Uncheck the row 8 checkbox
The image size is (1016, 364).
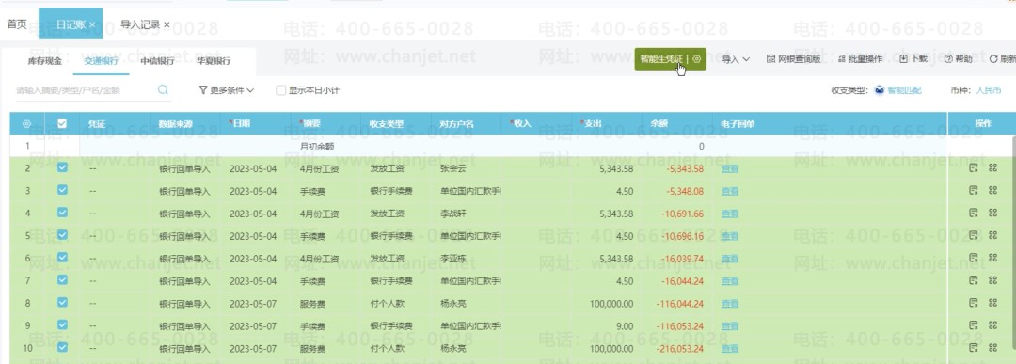[x=62, y=302]
